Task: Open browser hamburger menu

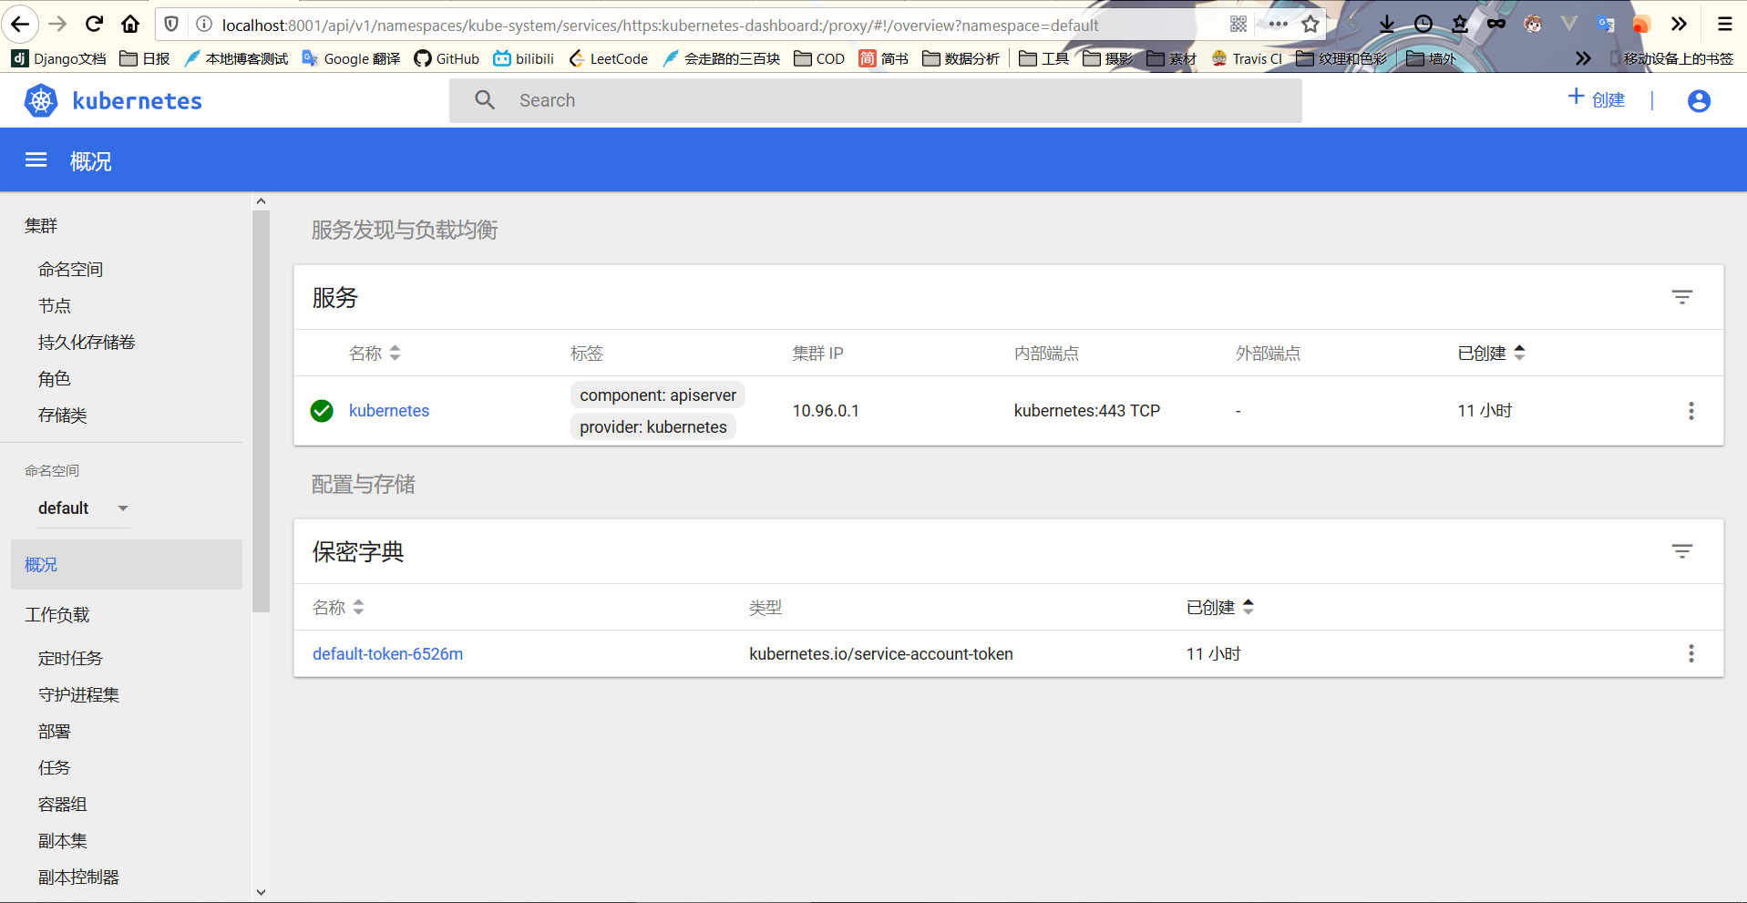Action: (1725, 25)
